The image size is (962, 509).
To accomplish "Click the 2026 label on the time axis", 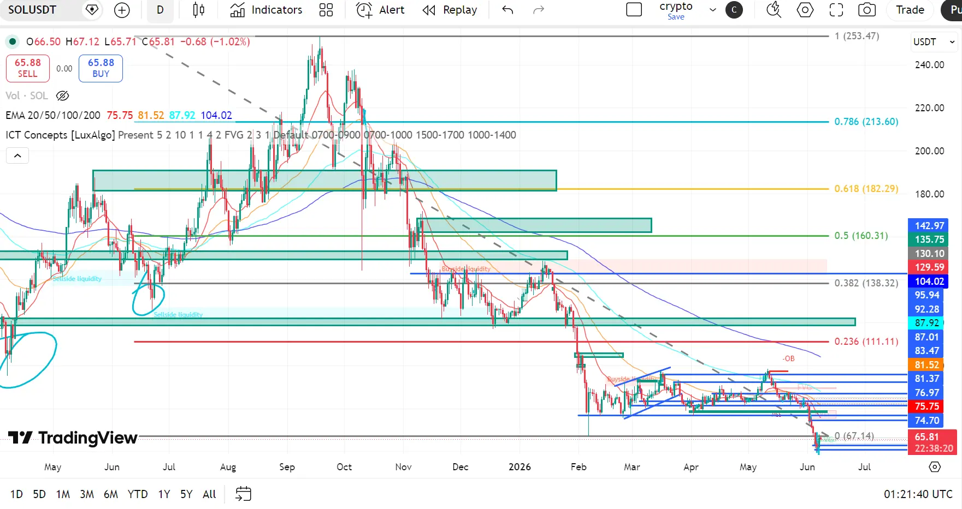I will (x=520, y=467).
